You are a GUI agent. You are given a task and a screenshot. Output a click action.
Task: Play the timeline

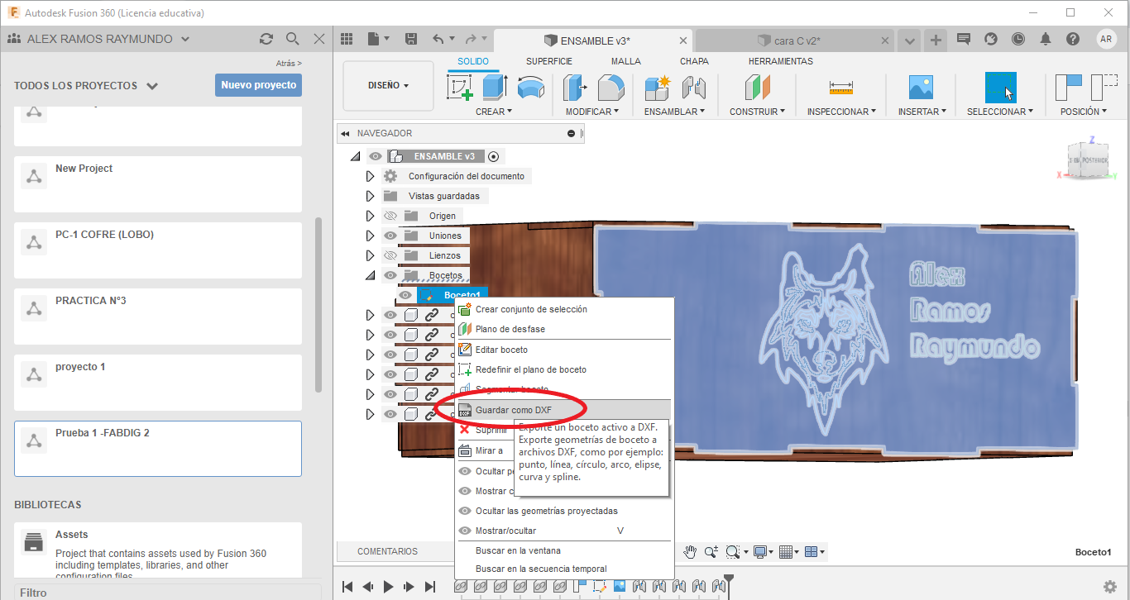[x=389, y=587]
